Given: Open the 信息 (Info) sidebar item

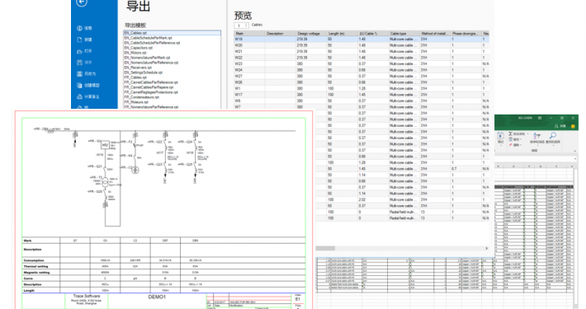Looking at the screenshot, I should pos(84,28).
